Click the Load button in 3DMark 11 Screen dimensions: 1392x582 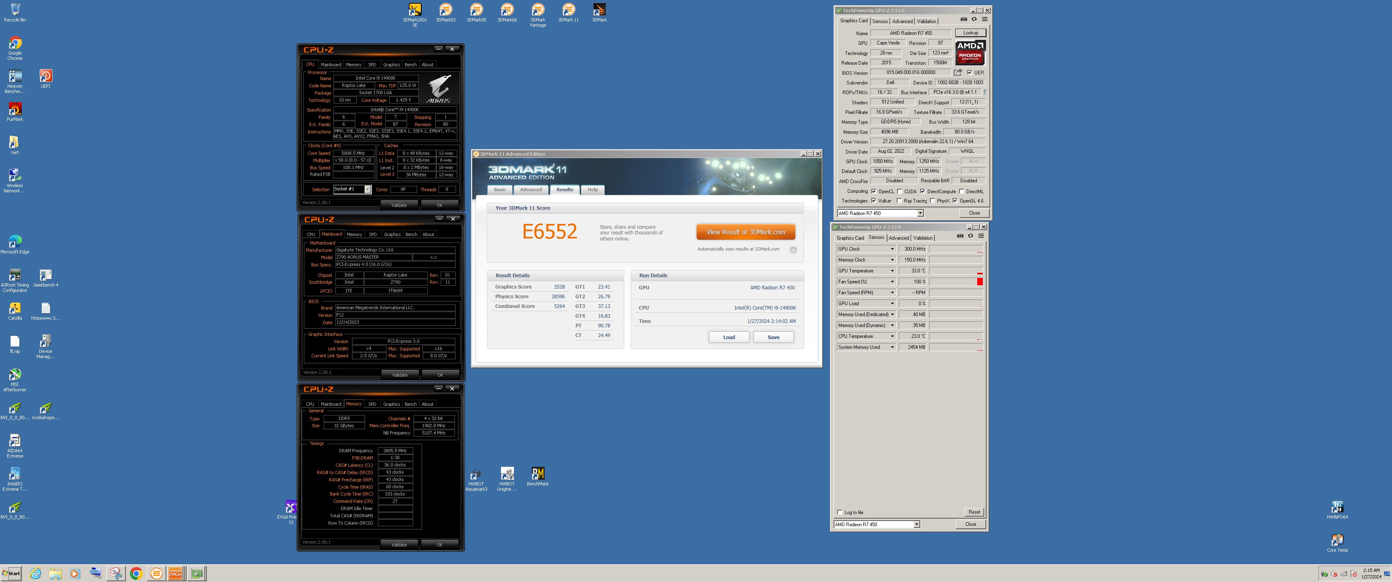(728, 337)
